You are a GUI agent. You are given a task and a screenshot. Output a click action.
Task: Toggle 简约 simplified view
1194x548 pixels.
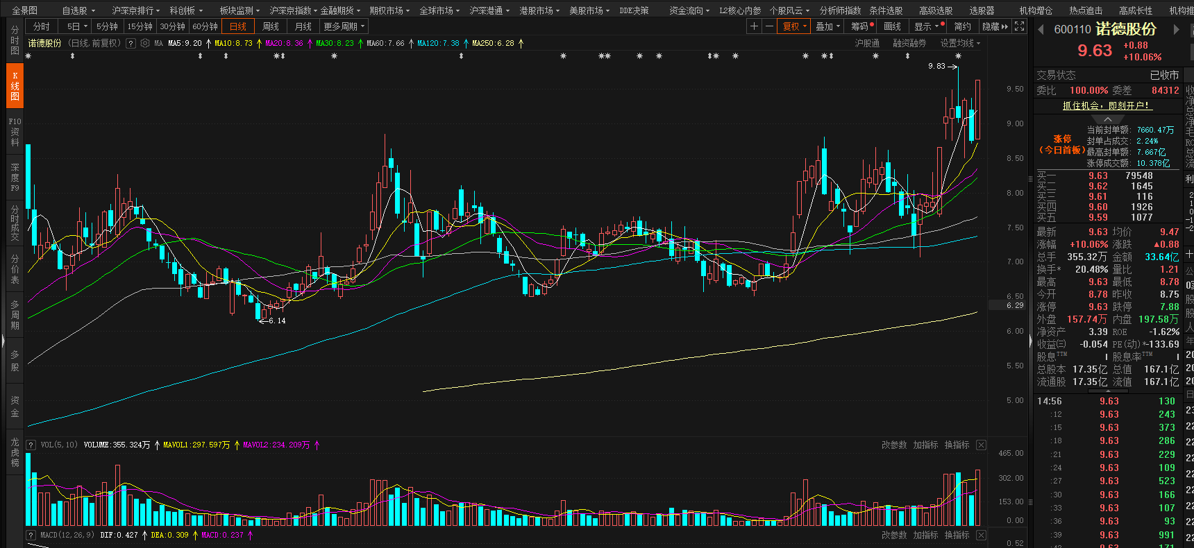click(x=962, y=26)
